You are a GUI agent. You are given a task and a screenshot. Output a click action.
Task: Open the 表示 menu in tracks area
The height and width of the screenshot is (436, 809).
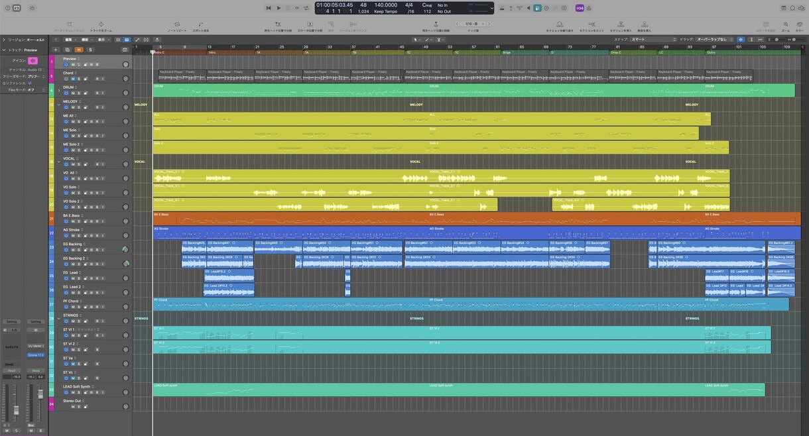[x=103, y=40]
